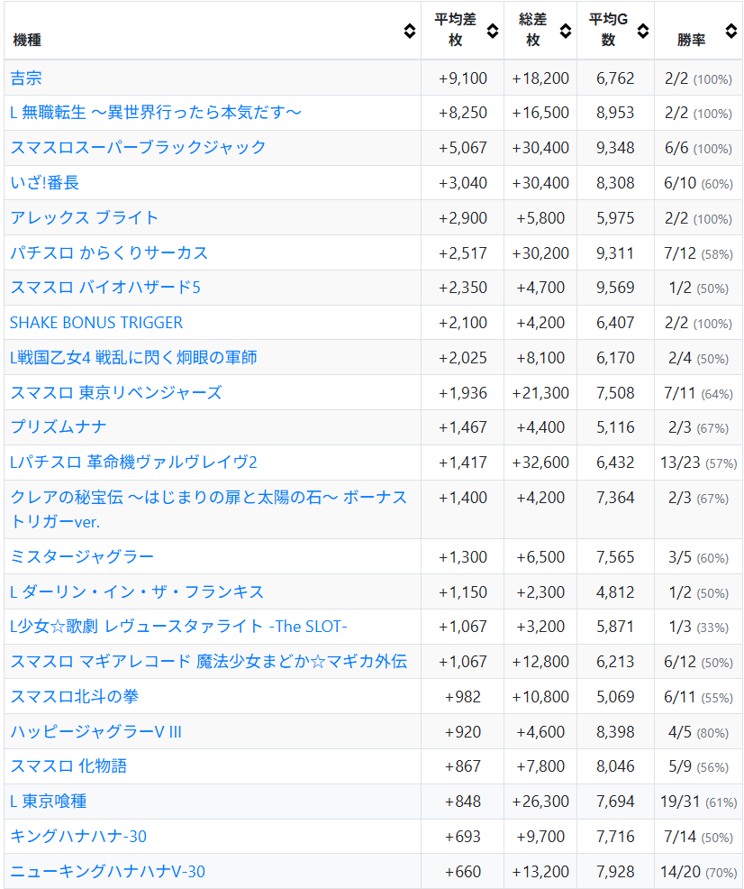Click the 機種 column header text

[27, 41]
